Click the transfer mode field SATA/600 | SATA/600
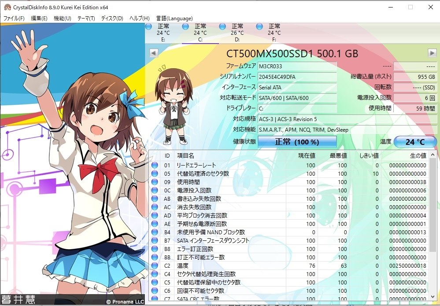 tap(297, 98)
